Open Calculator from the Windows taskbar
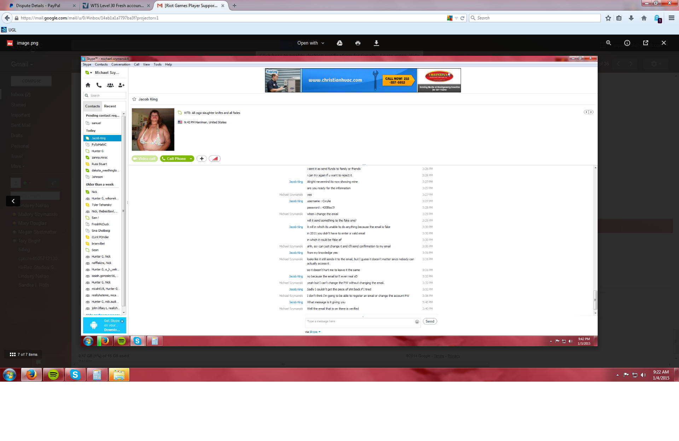Viewport: 679px width, 441px height. tap(97, 375)
